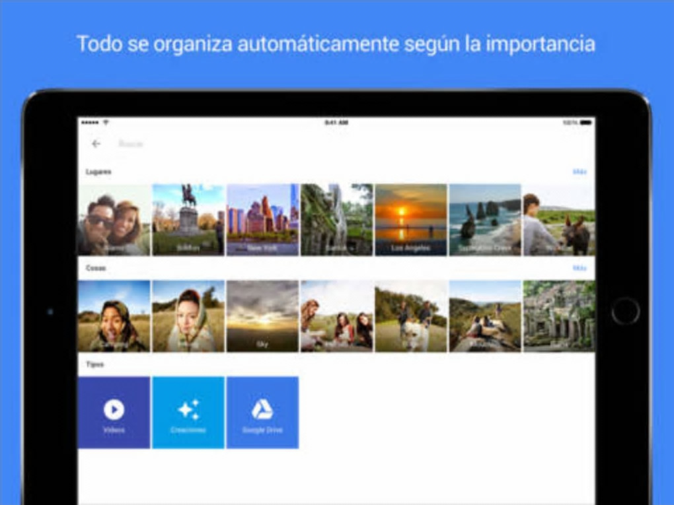Open the white dog walking thumbnail

click(411, 316)
